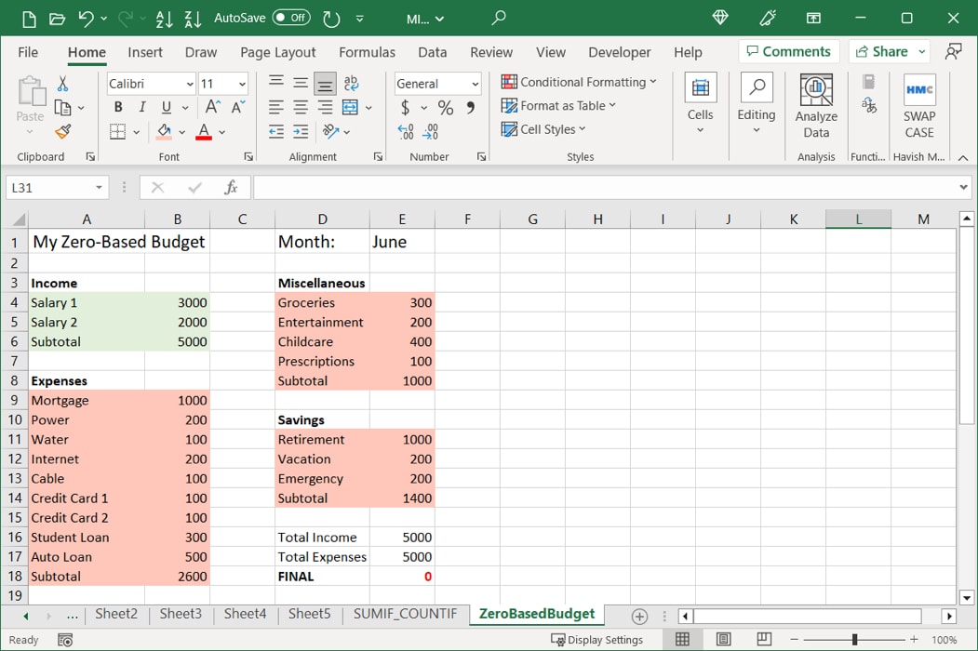Switch to the Formulas ribbon tab
The height and width of the screenshot is (651, 978).
click(367, 52)
